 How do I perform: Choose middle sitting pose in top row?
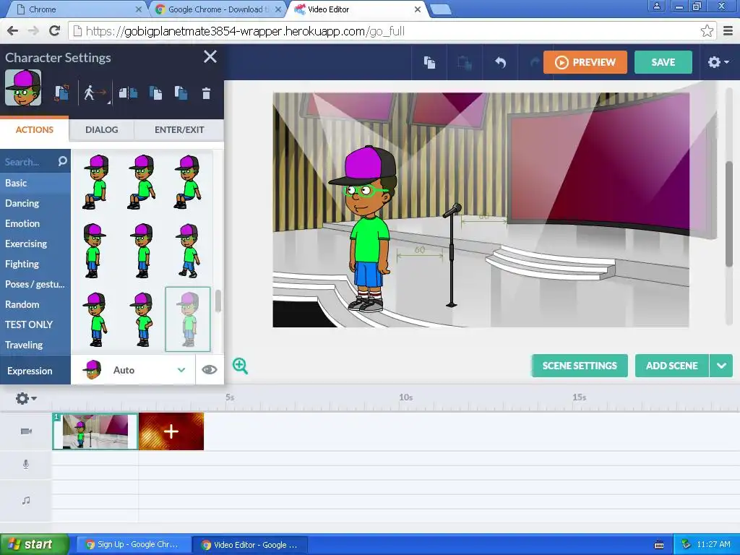[x=142, y=181]
